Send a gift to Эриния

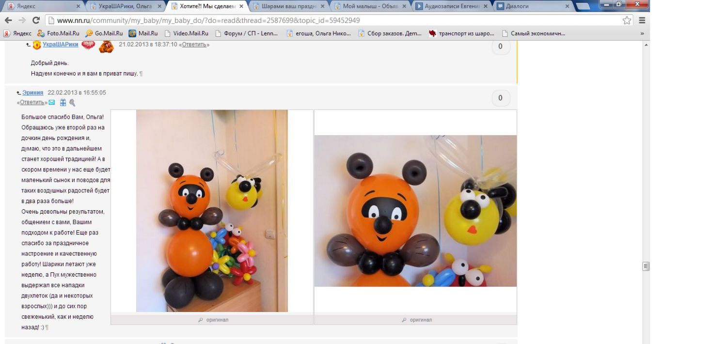click(63, 103)
